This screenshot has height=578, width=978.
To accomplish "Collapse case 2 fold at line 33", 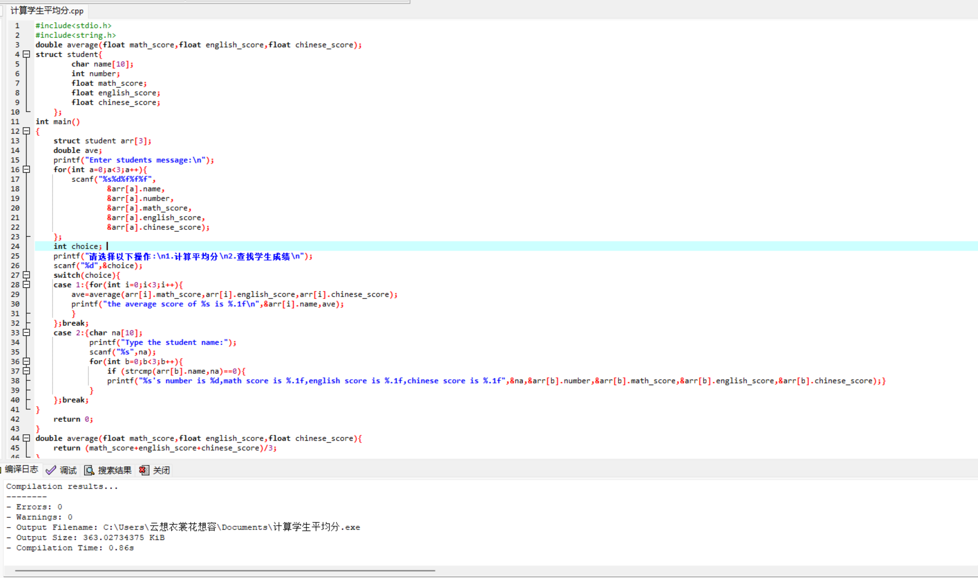I will pos(26,333).
